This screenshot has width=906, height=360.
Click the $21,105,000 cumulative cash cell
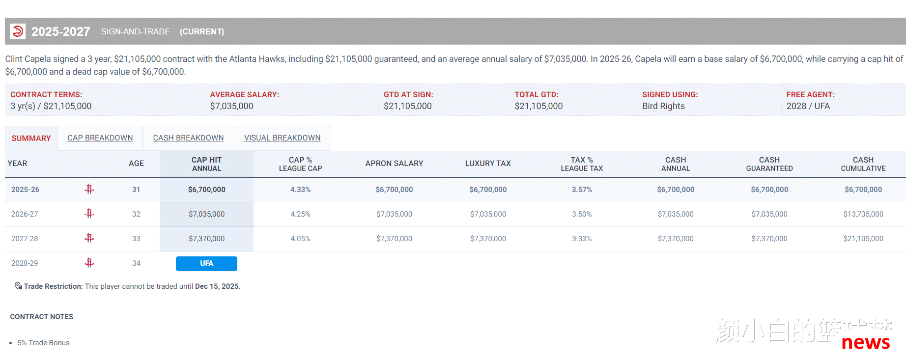coord(863,239)
